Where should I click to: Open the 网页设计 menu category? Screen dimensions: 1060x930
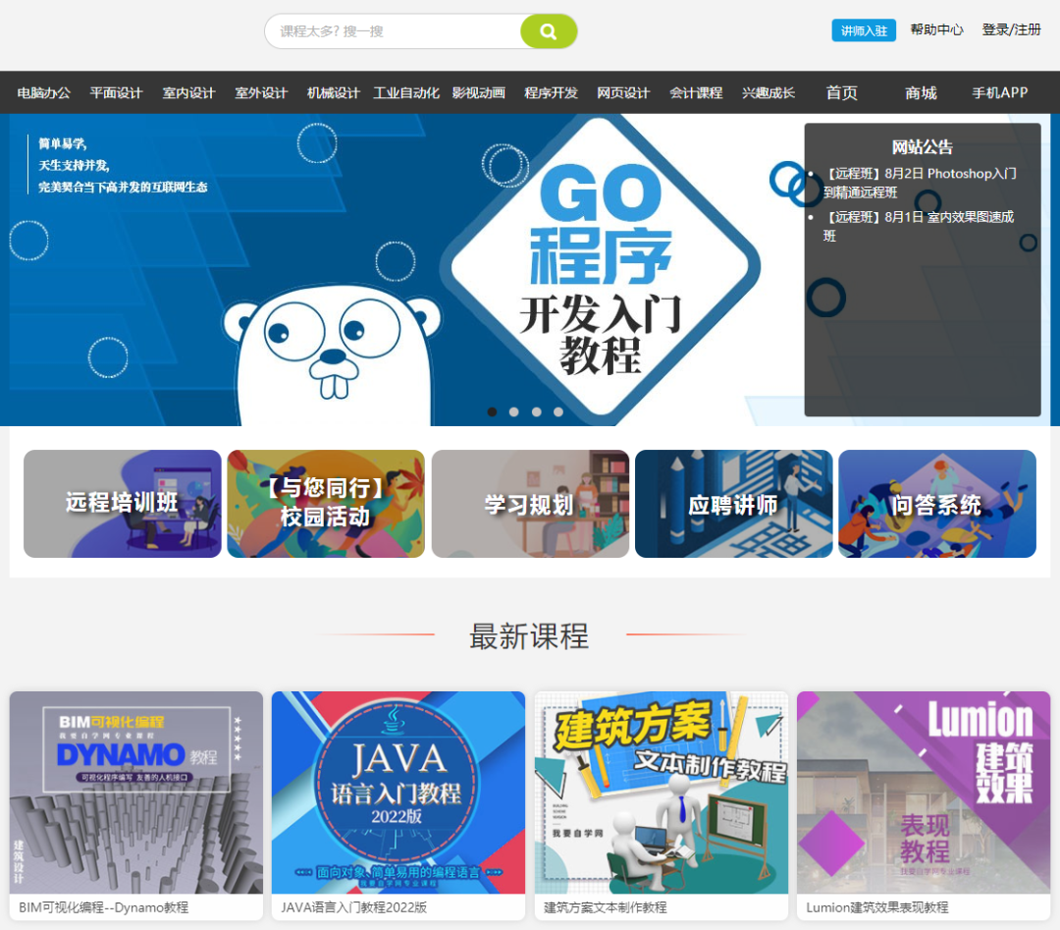[x=623, y=92]
